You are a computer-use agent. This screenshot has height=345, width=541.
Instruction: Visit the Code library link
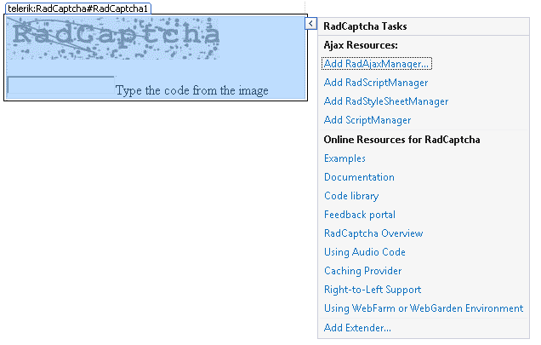(351, 196)
